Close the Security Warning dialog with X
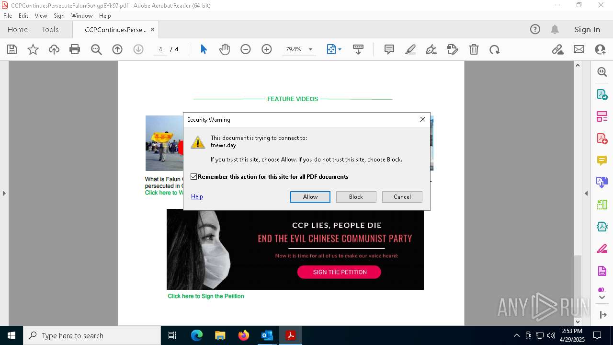Image resolution: width=613 pixels, height=345 pixels. pyautogui.click(x=423, y=119)
